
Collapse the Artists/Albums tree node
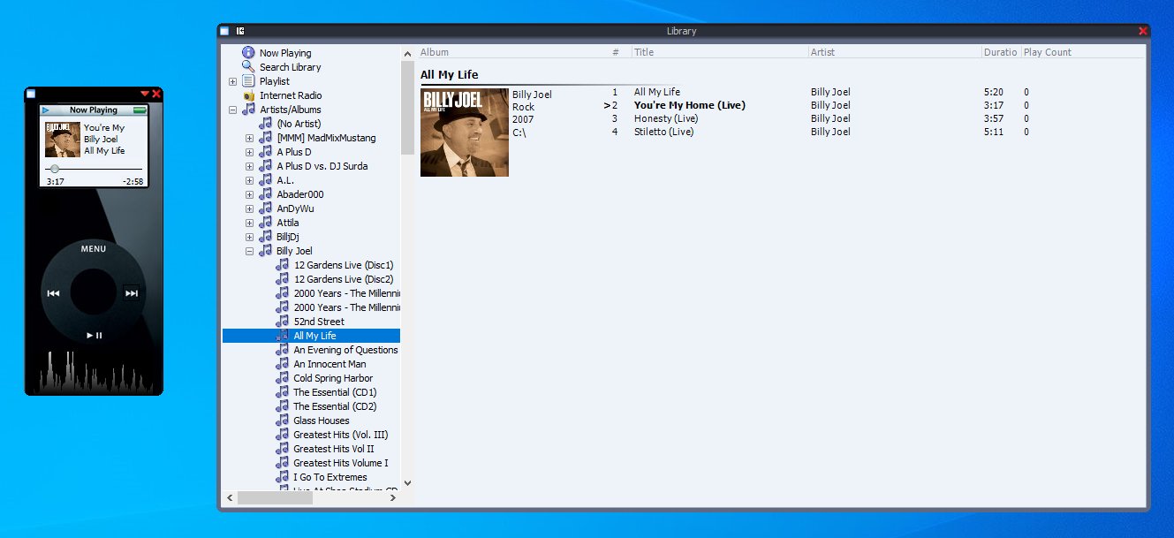(232, 110)
